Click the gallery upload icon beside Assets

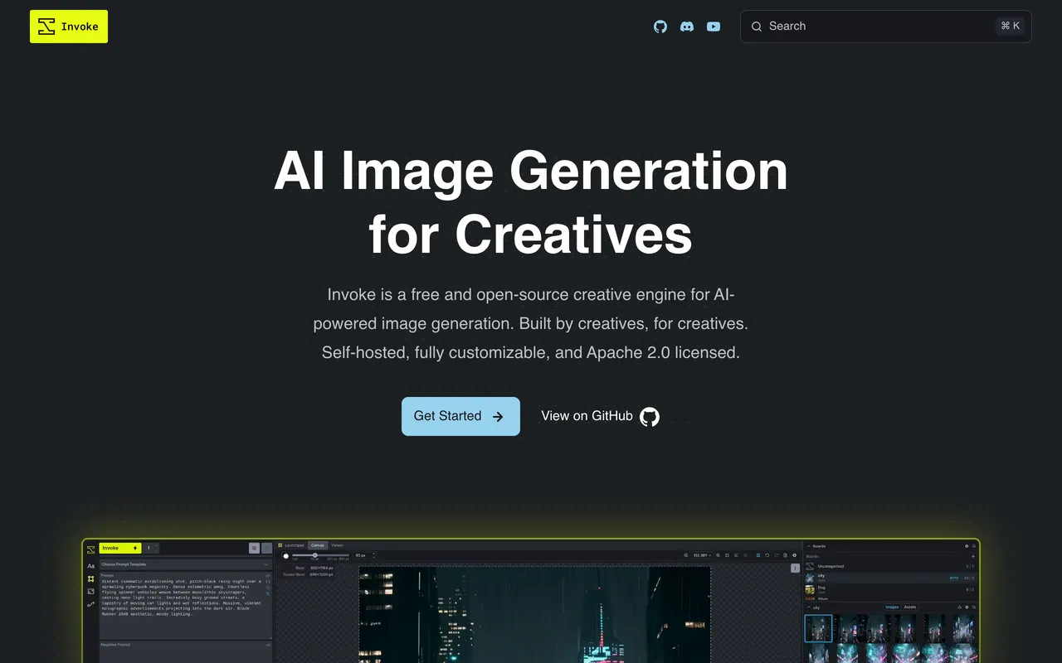click(959, 607)
